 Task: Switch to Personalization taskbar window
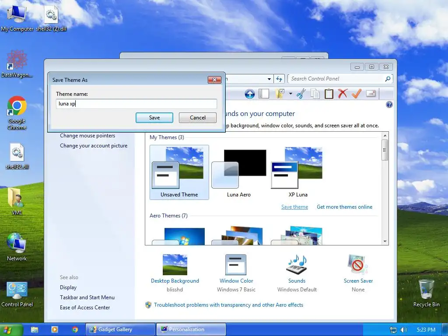[191, 329]
